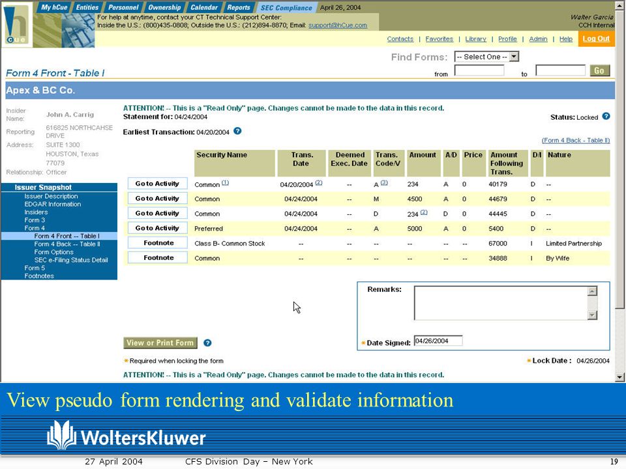Click the View or Print Form button
Screen dimensions: 626x469
click(x=160, y=343)
